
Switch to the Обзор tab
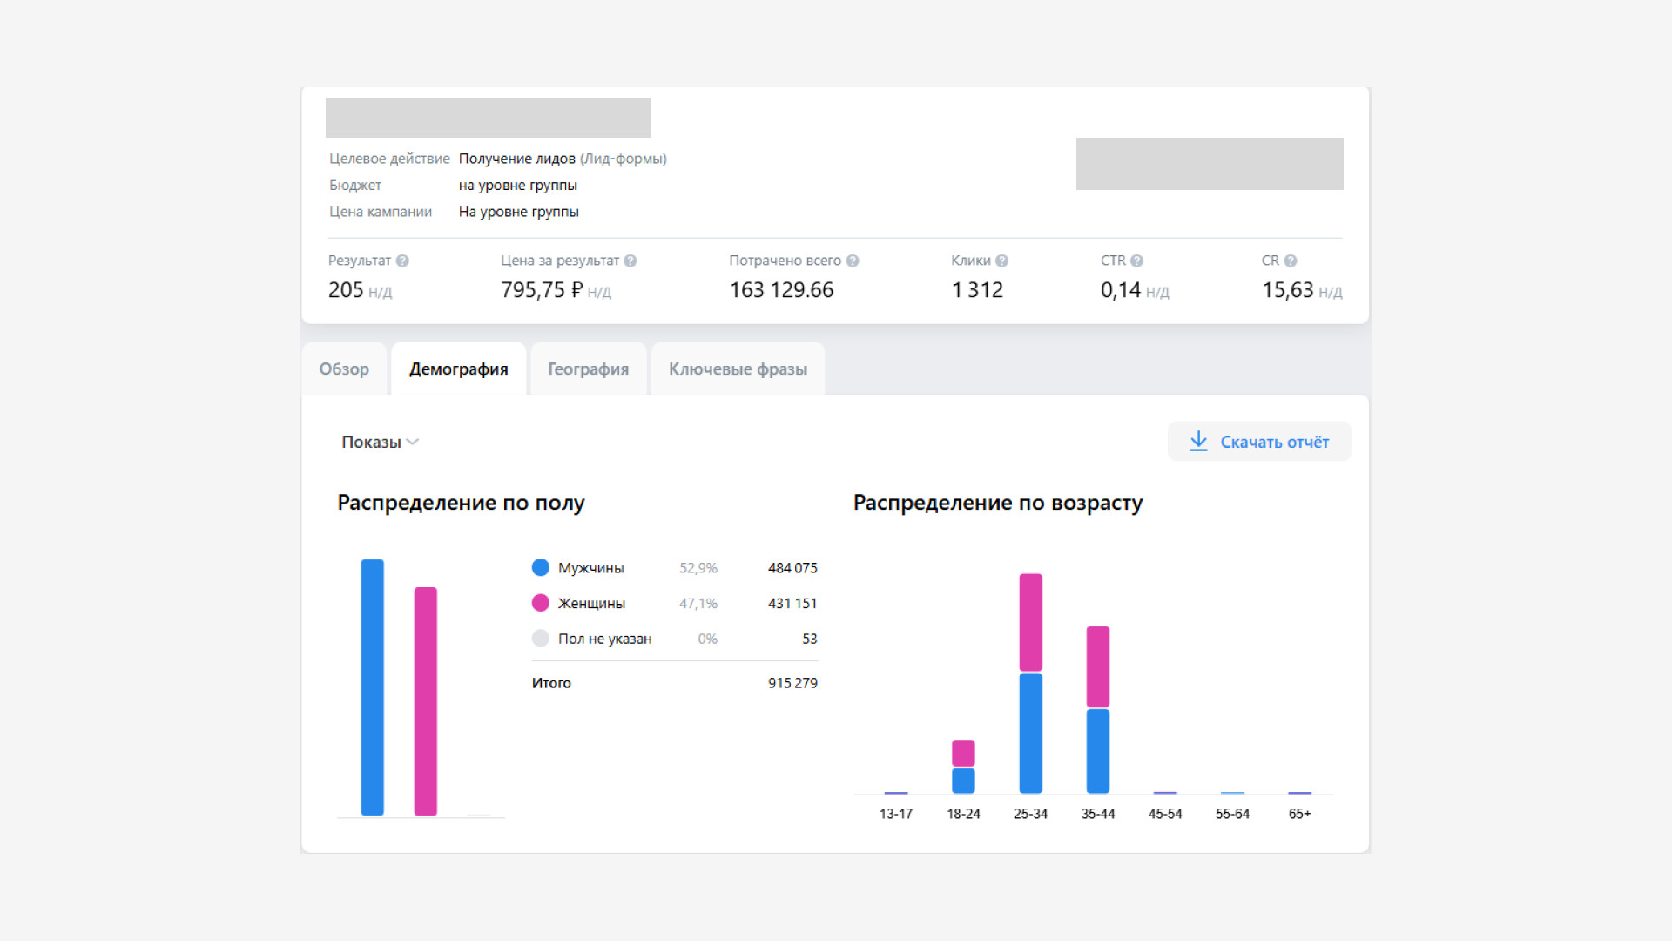click(x=344, y=369)
